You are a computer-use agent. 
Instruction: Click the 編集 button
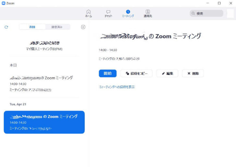[x=167, y=73]
